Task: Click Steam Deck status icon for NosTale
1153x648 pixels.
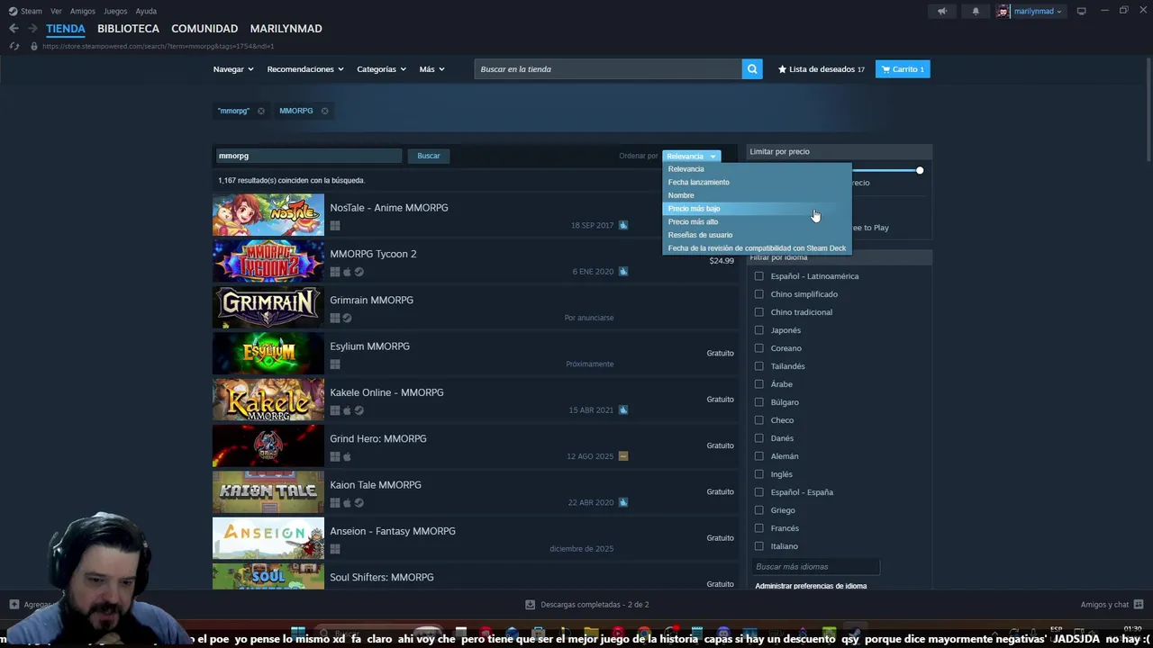Action: click(622, 225)
